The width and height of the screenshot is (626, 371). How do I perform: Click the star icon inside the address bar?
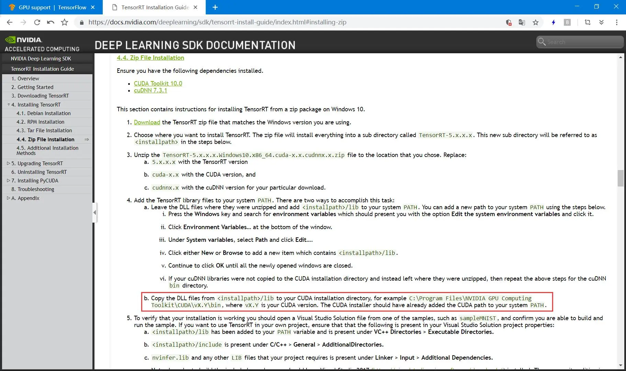point(536,22)
